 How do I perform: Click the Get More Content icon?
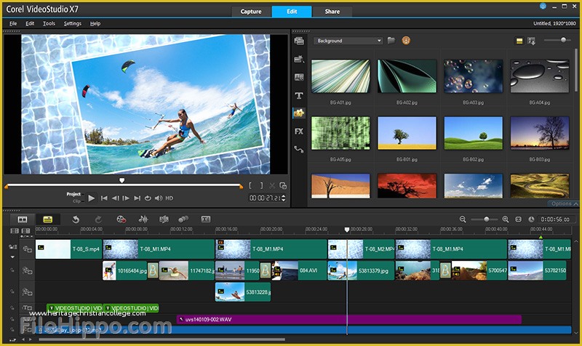click(x=406, y=41)
